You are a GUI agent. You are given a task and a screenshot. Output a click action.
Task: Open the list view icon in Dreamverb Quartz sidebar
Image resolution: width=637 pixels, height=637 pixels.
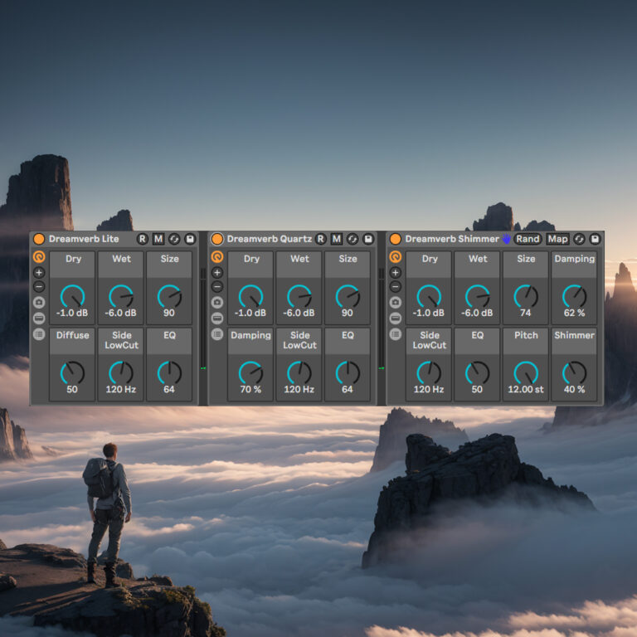[x=217, y=334]
